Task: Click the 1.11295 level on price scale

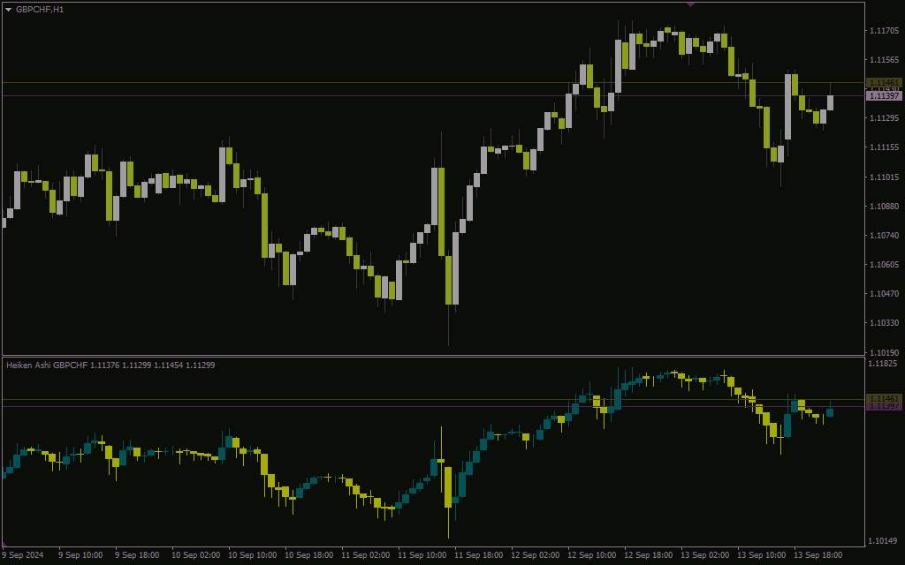Action: tap(884, 118)
